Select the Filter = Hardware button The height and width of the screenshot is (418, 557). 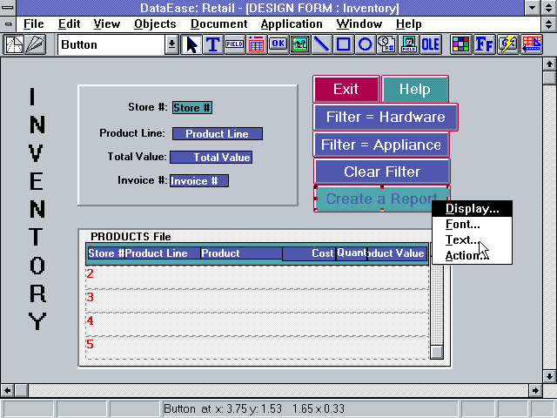[386, 117]
